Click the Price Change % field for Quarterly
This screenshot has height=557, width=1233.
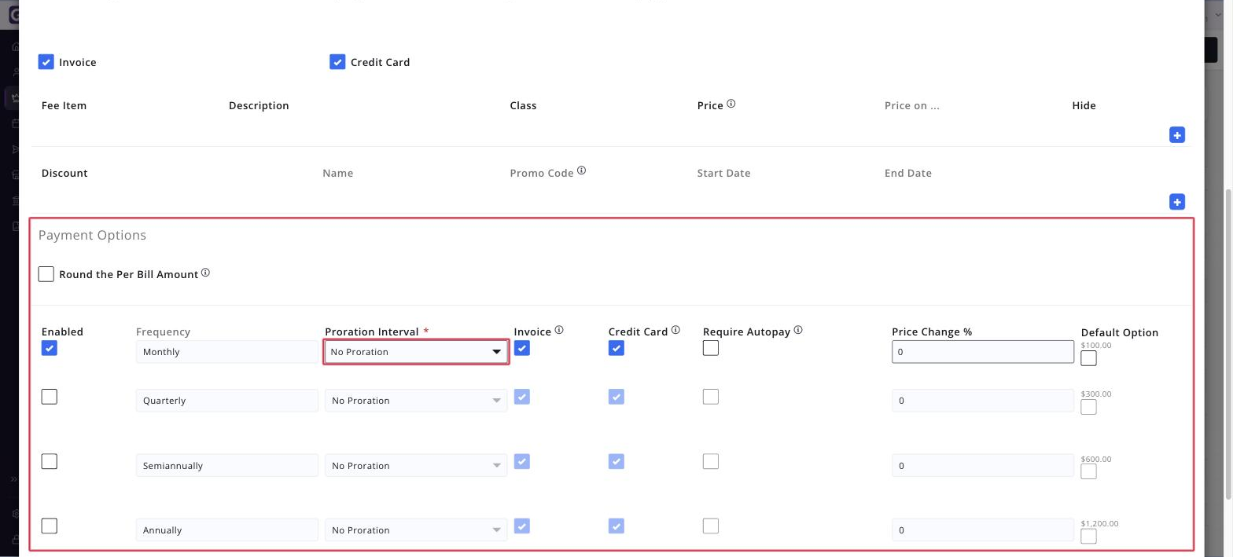tap(983, 401)
